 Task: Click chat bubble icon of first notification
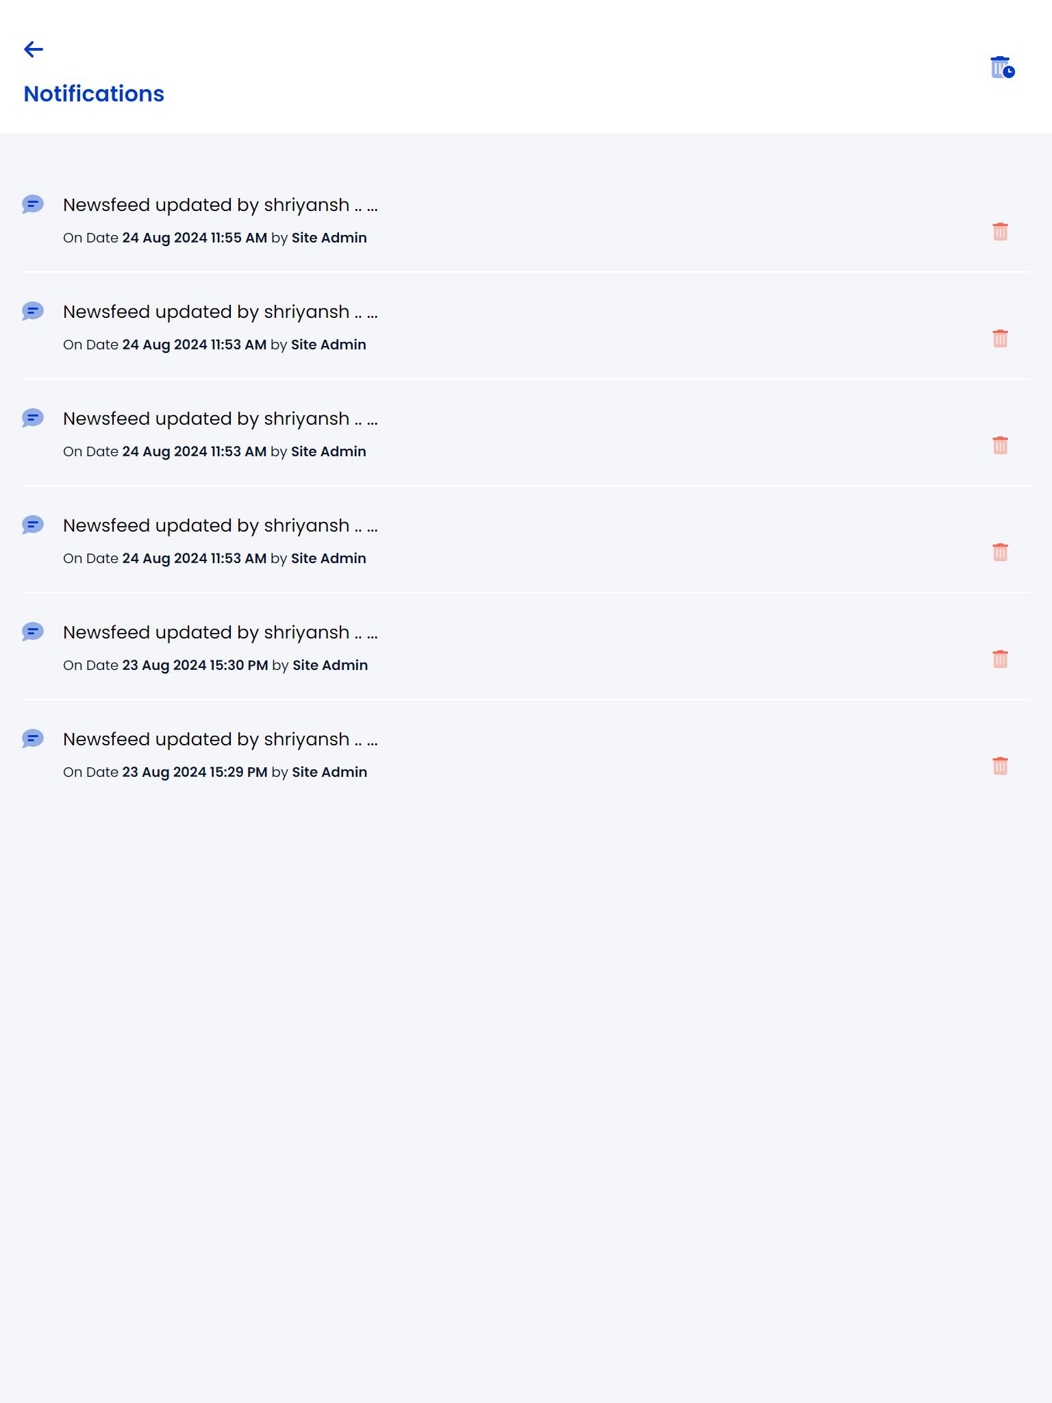(33, 204)
